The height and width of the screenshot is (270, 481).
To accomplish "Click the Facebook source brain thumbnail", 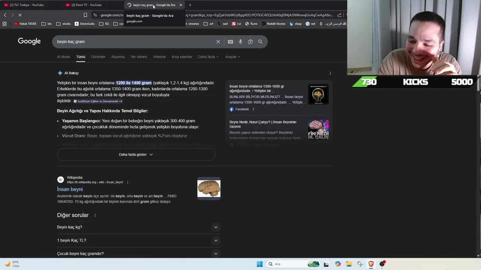I will (318, 94).
